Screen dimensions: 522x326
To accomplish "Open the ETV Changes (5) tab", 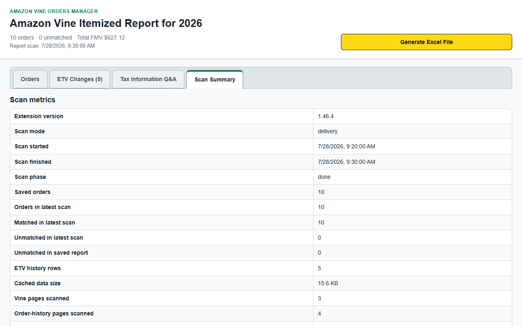I will (x=80, y=79).
